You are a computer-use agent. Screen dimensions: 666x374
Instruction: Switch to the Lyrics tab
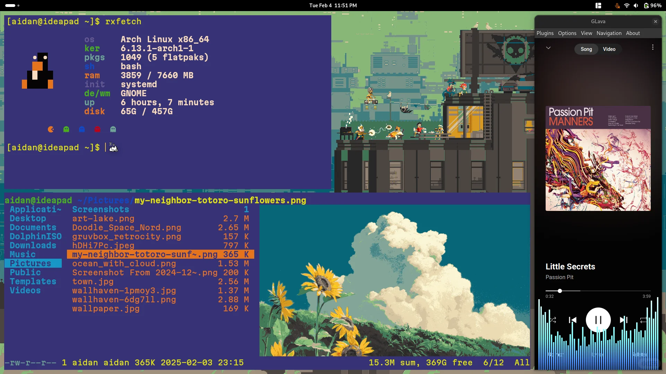coord(598,354)
